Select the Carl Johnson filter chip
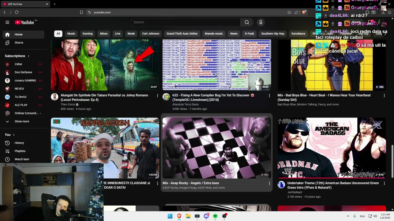Screen dimensions: 394x221 click(x=151, y=34)
